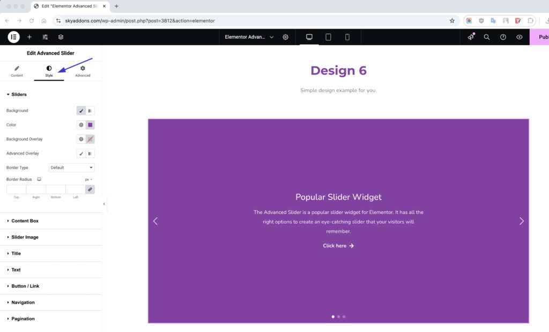
Task: Switch to desktop preview mode
Action: [309, 37]
